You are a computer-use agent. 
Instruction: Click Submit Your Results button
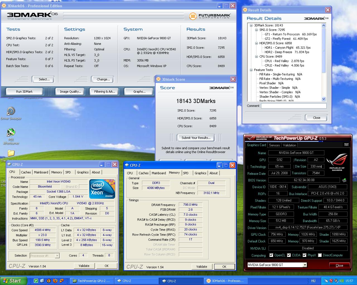(x=196, y=138)
